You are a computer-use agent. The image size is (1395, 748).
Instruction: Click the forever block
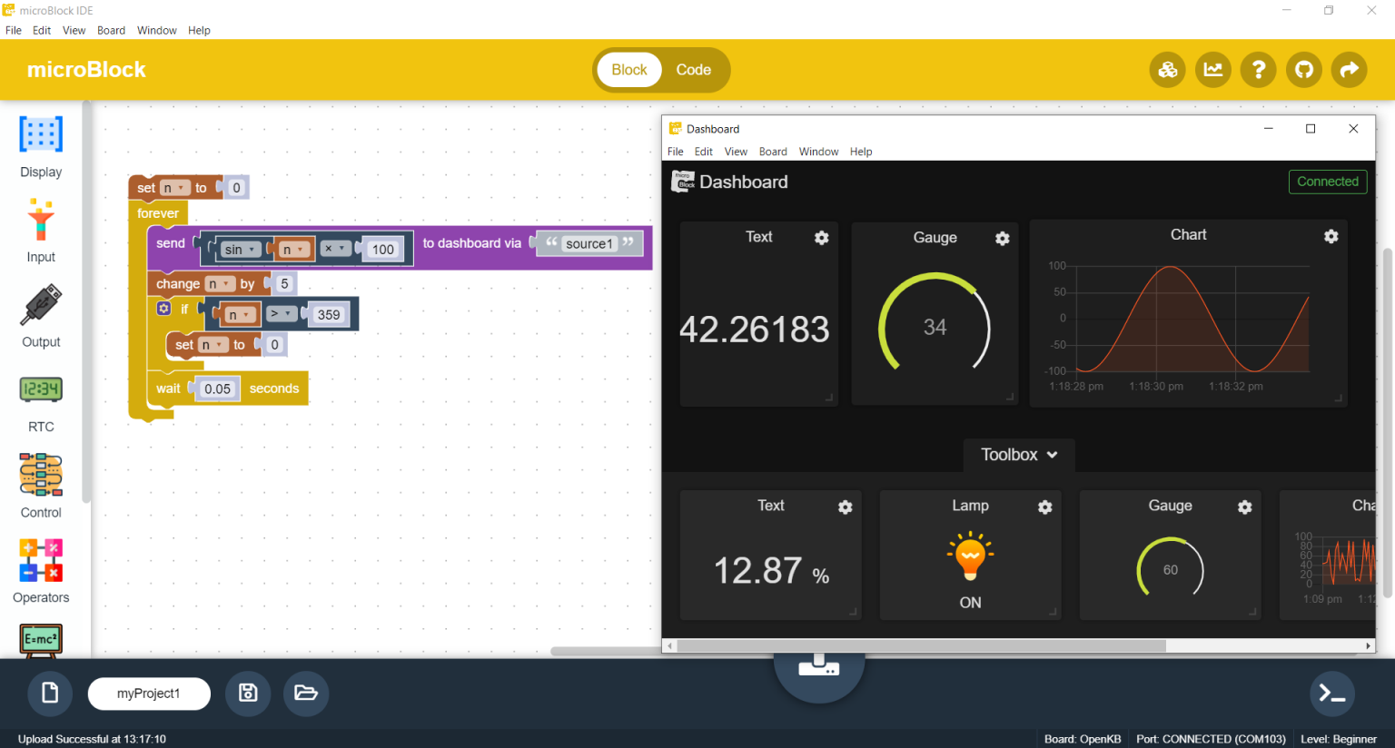158,213
